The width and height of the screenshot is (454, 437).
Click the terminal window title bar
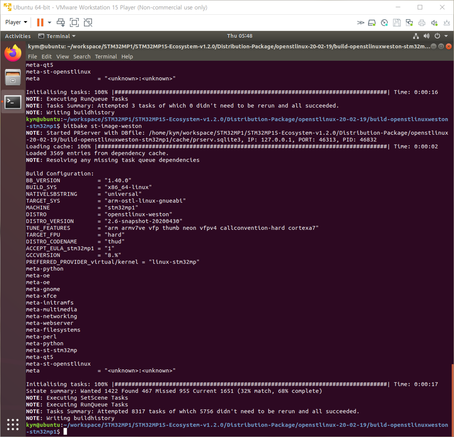pos(229,46)
